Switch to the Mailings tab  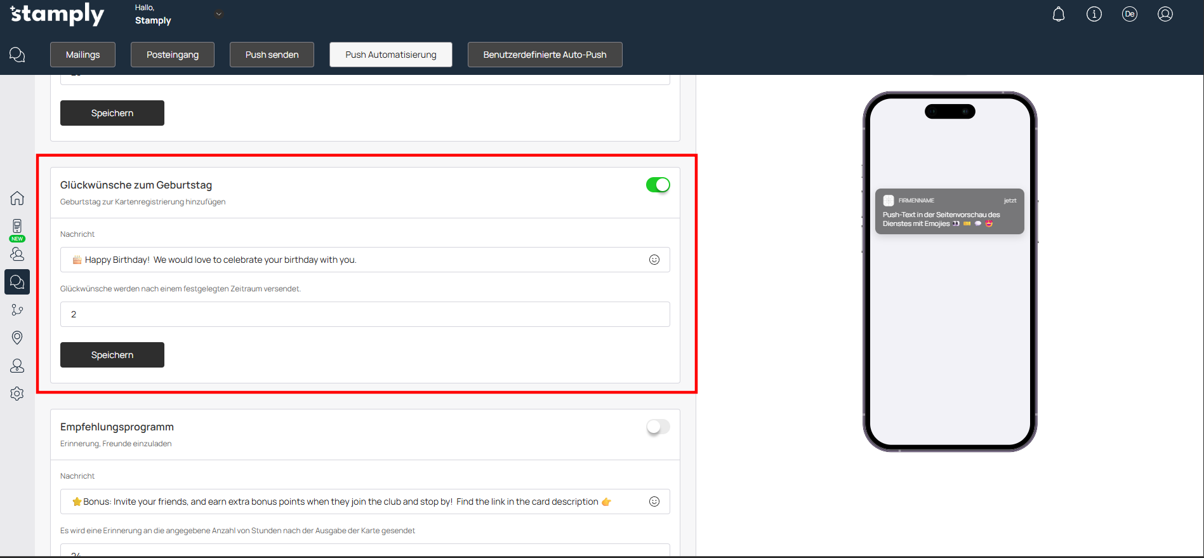pyautogui.click(x=83, y=55)
